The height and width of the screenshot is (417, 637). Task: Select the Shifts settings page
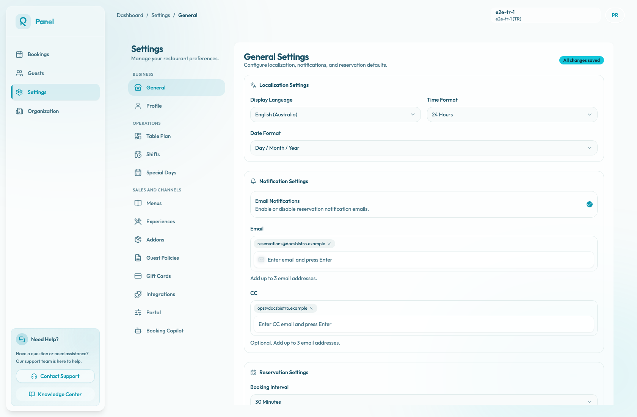pos(177,154)
